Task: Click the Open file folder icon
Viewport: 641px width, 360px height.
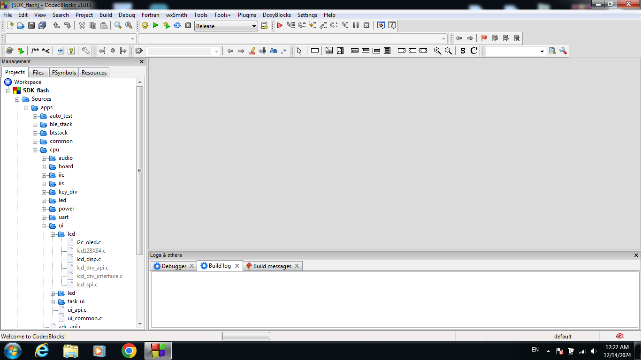Action: [x=20, y=25]
